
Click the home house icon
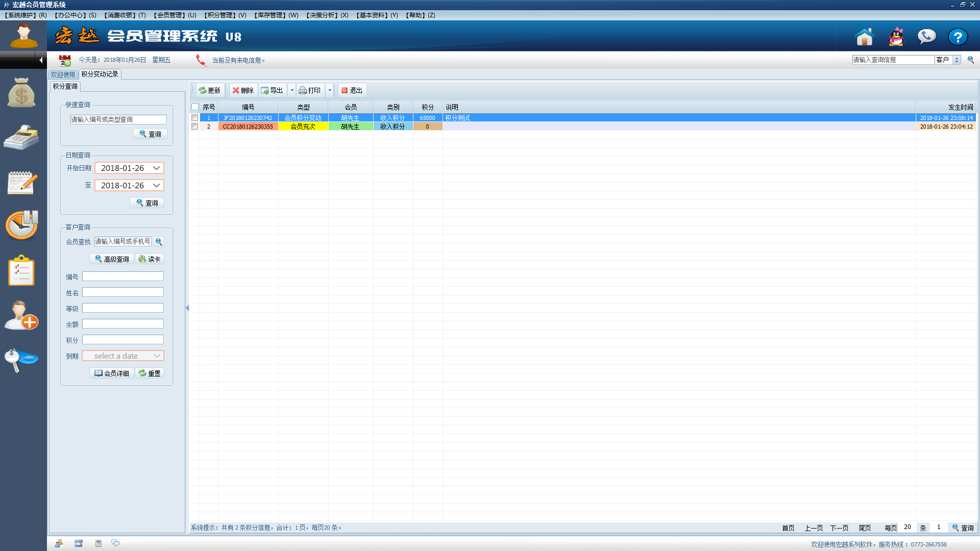pyautogui.click(x=864, y=37)
